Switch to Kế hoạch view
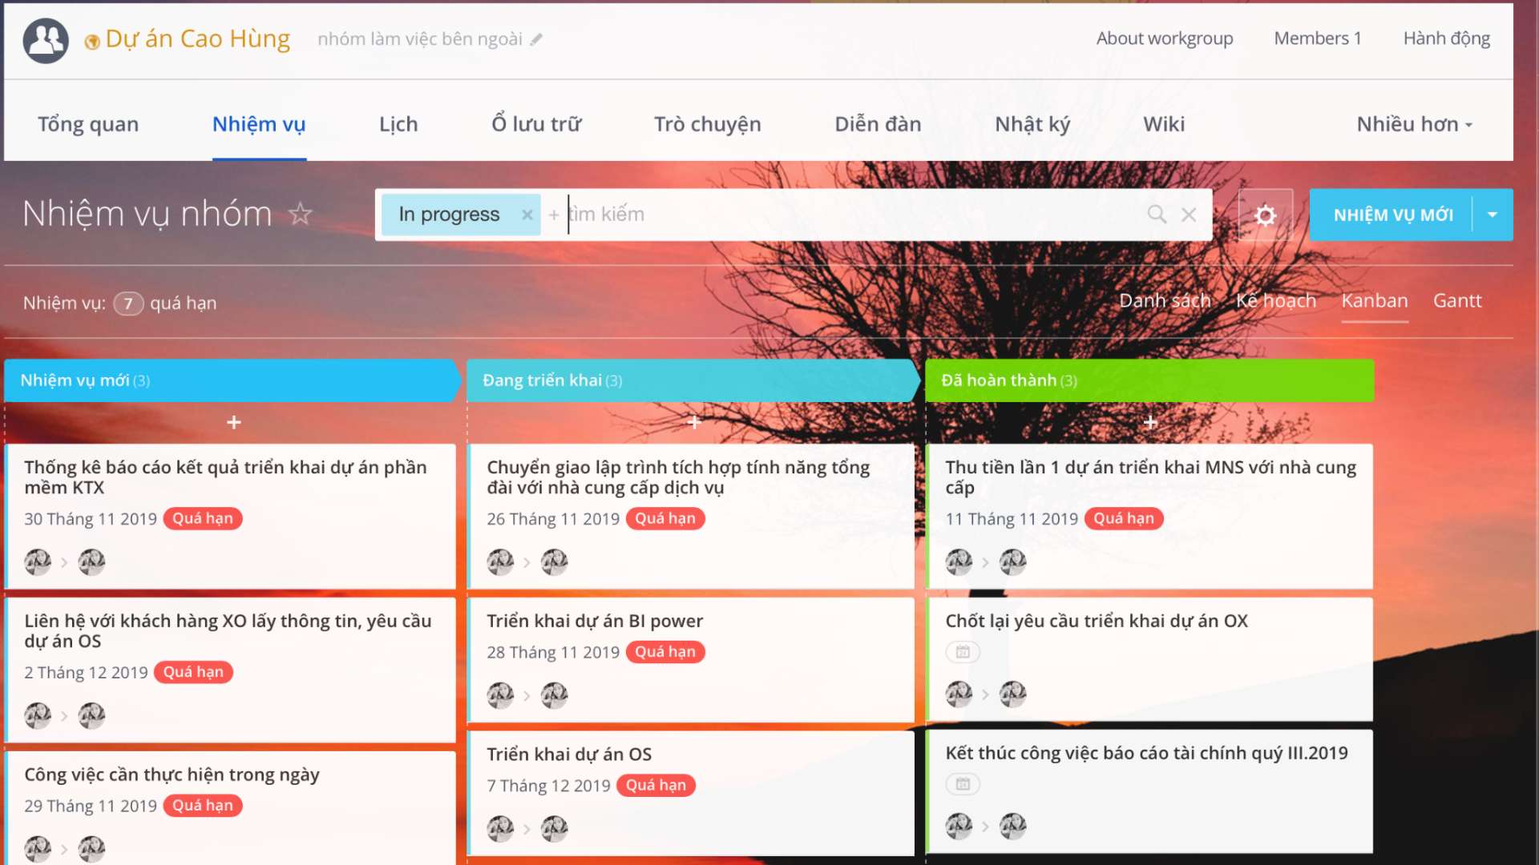The width and height of the screenshot is (1539, 865). 1276,300
